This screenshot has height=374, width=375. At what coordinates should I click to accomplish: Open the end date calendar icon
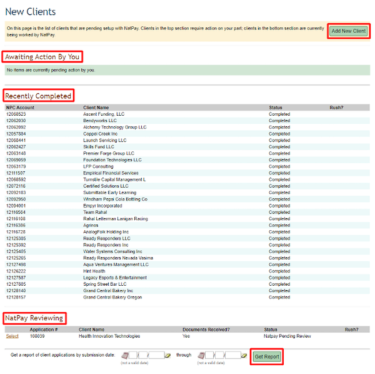202,355
